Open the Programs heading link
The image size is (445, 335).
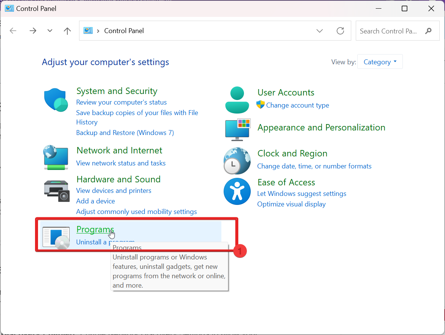point(95,229)
